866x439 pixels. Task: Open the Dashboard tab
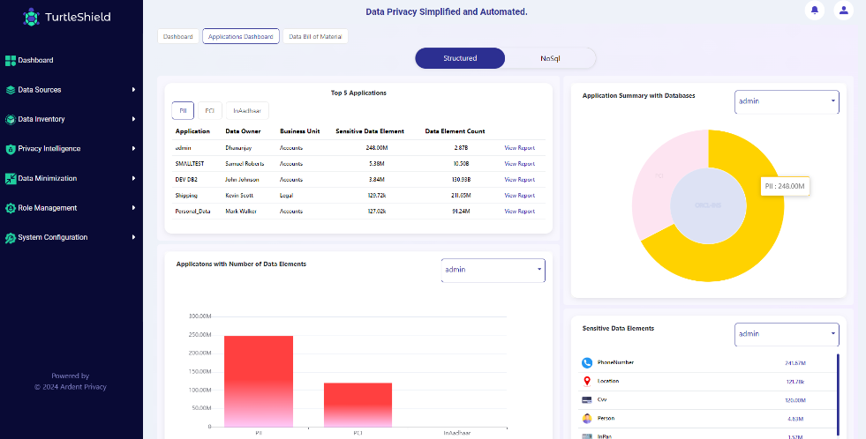point(177,36)
